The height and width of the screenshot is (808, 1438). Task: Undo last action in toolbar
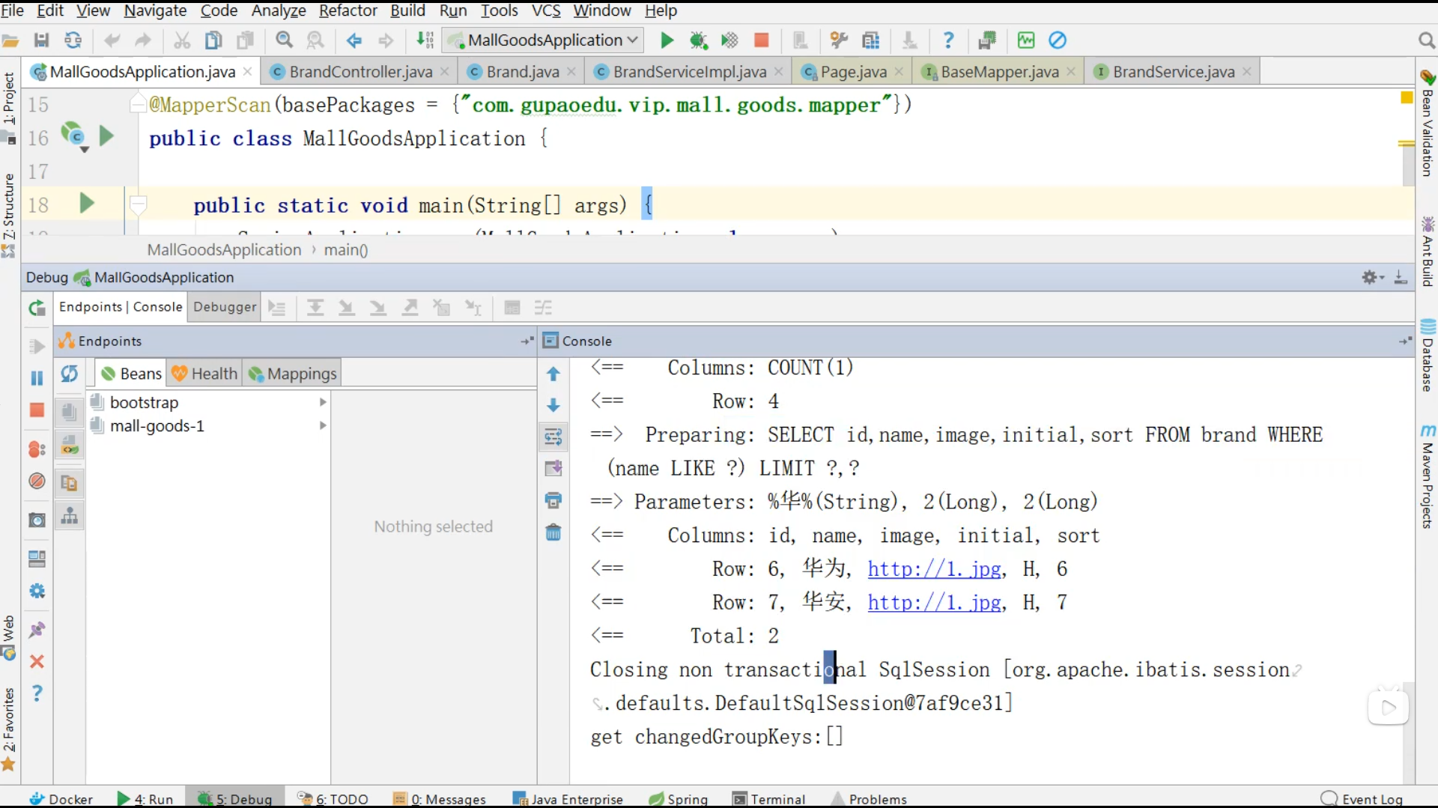point(112,40)
